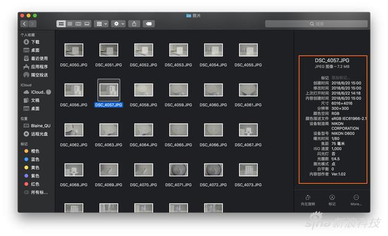Click 标记 (Markup) quick action button
Screen dimensions: 388x236
coord(332,200)
